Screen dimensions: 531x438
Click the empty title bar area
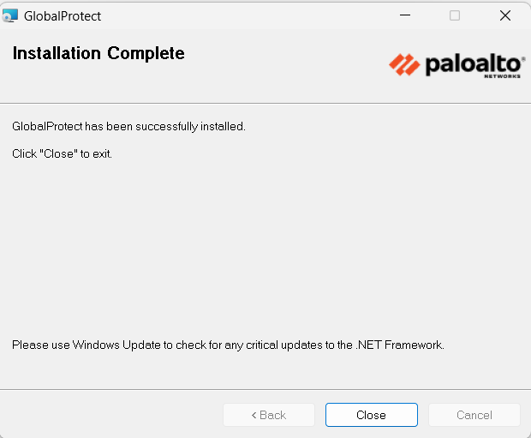pos(240,15)
